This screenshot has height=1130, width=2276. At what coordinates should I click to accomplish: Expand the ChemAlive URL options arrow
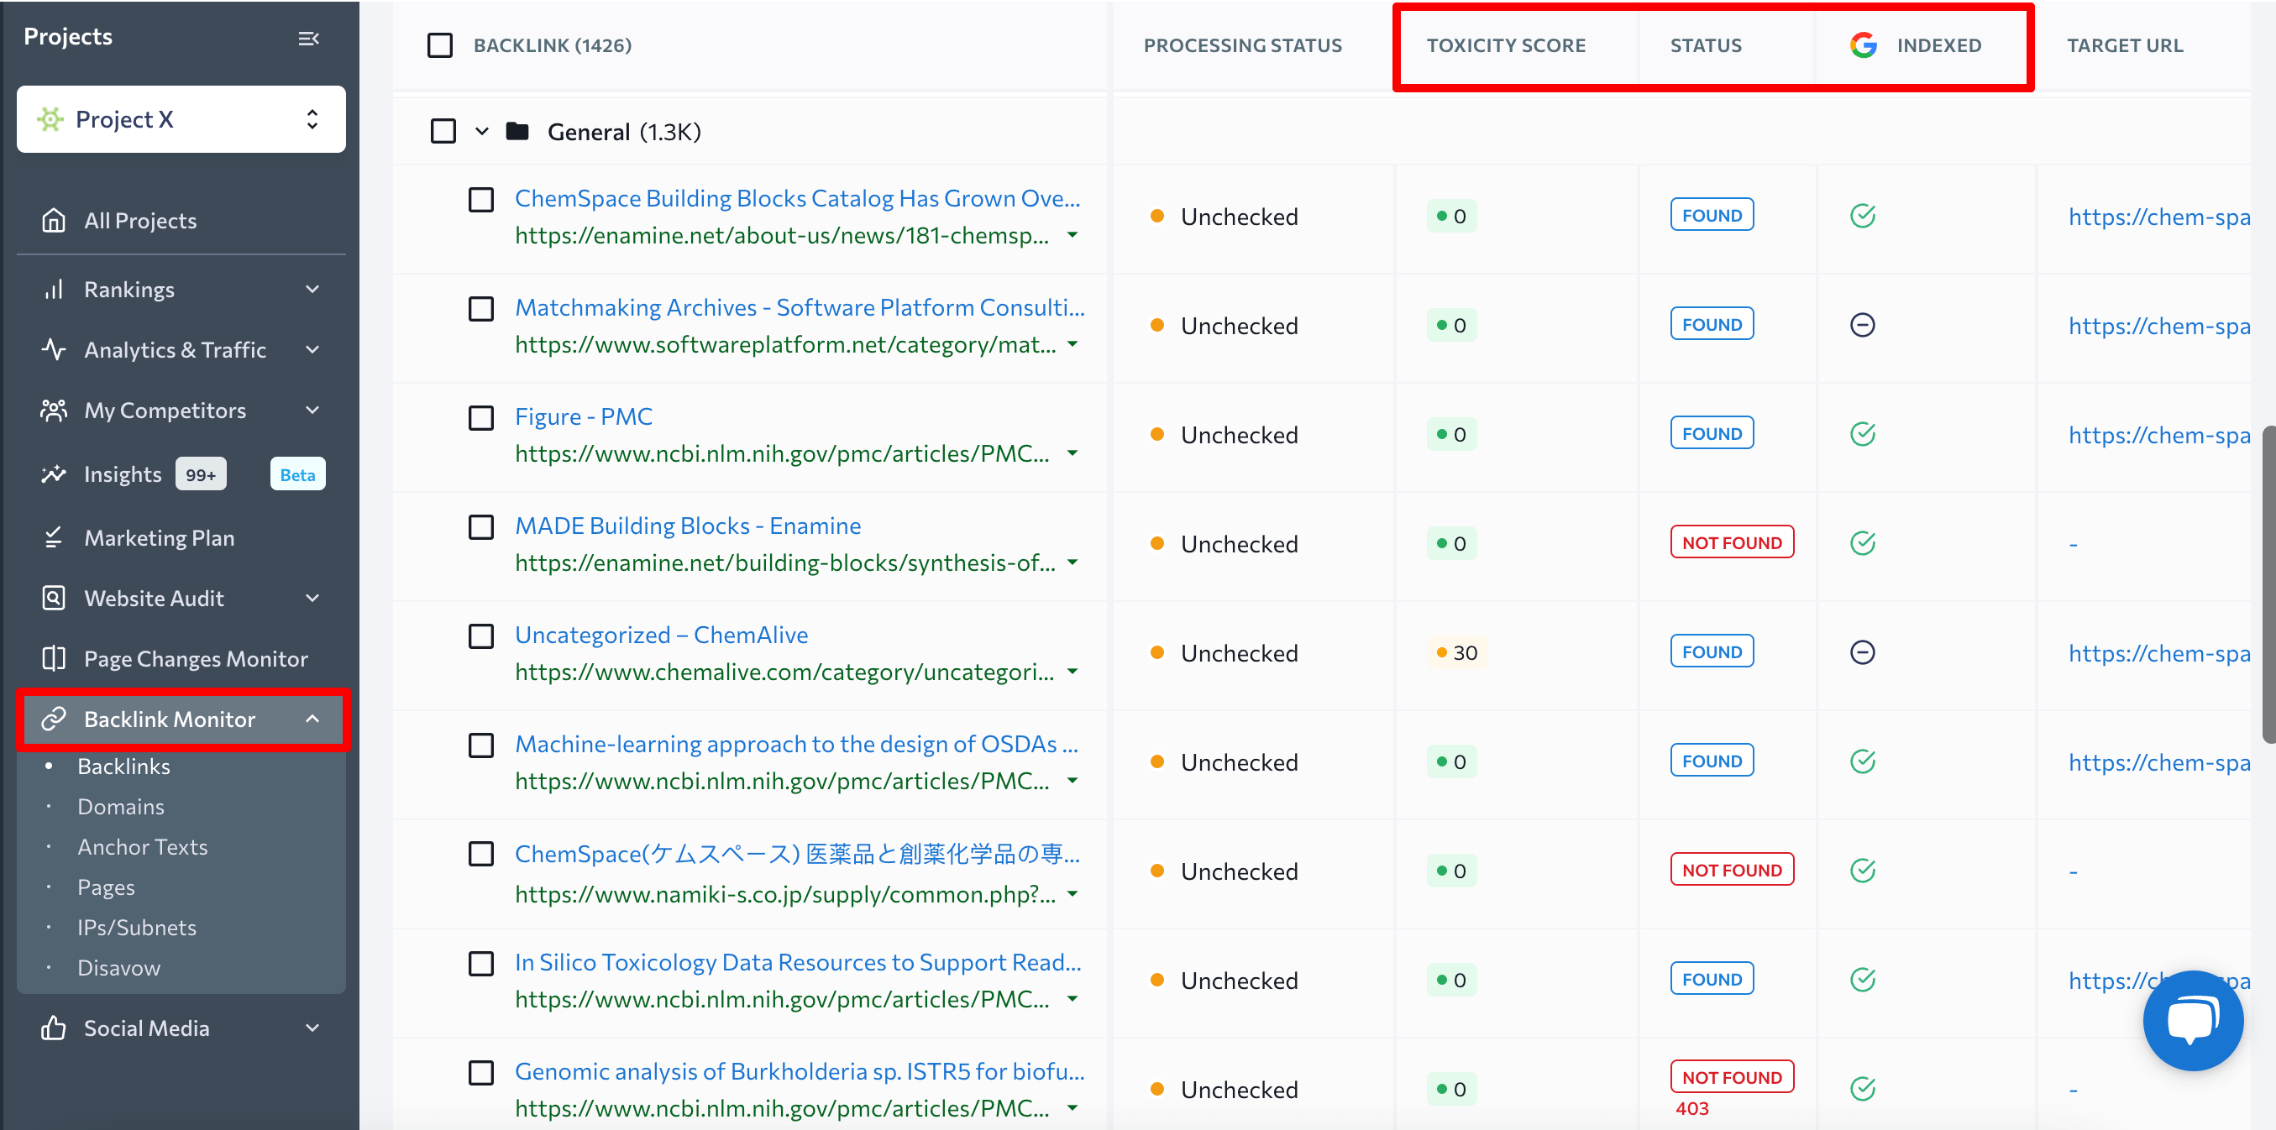coord(1072,672)
